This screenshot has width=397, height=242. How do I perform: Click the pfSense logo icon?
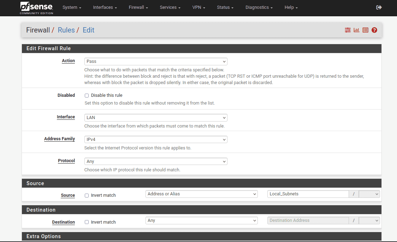36,7
